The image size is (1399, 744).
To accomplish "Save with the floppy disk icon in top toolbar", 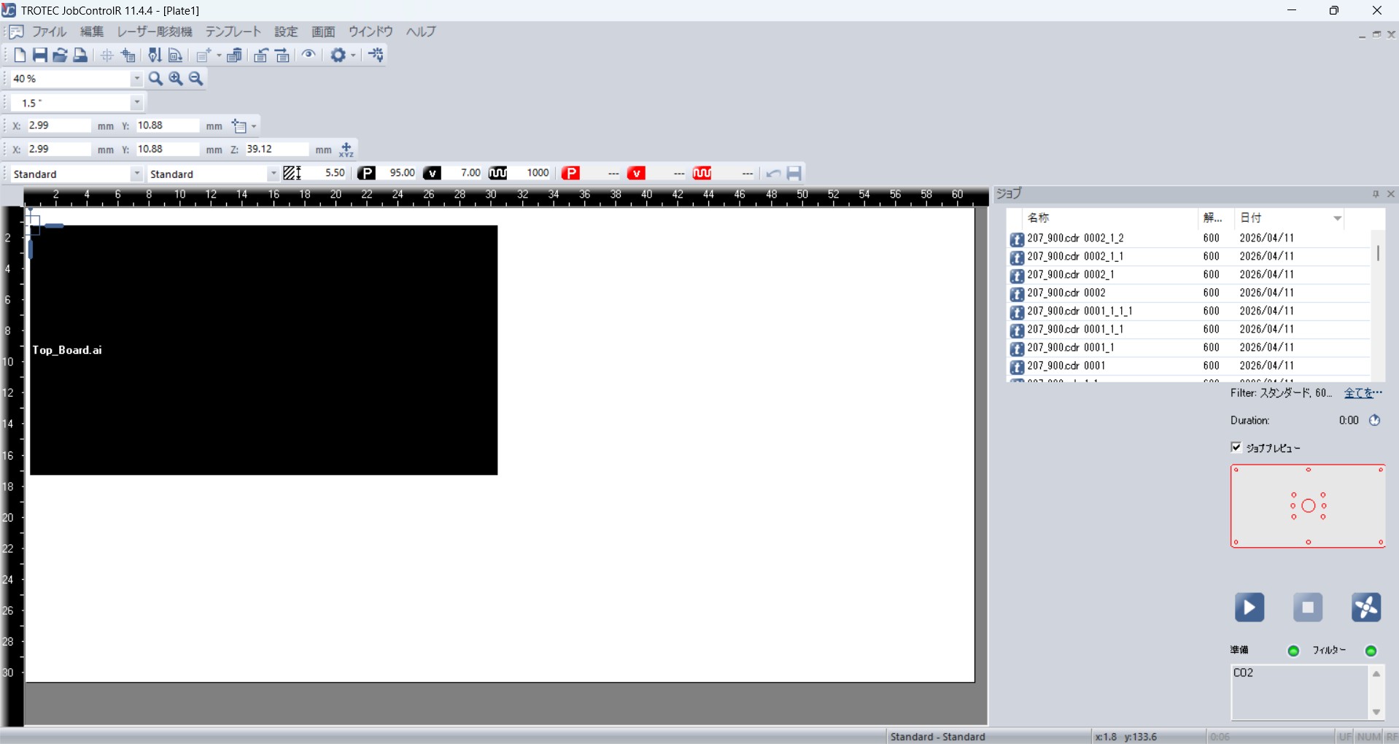I will (40, 55).
